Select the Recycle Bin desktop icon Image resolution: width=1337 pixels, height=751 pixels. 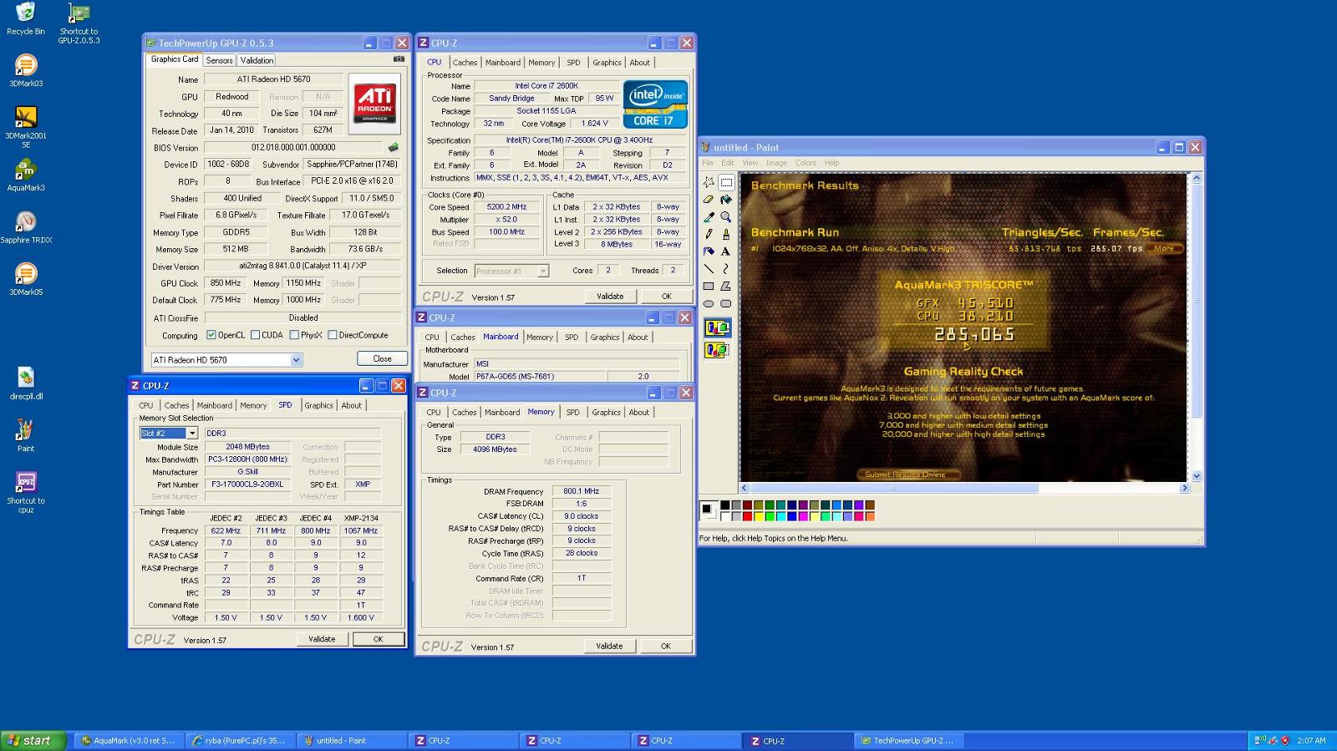(x=26, y=18)
